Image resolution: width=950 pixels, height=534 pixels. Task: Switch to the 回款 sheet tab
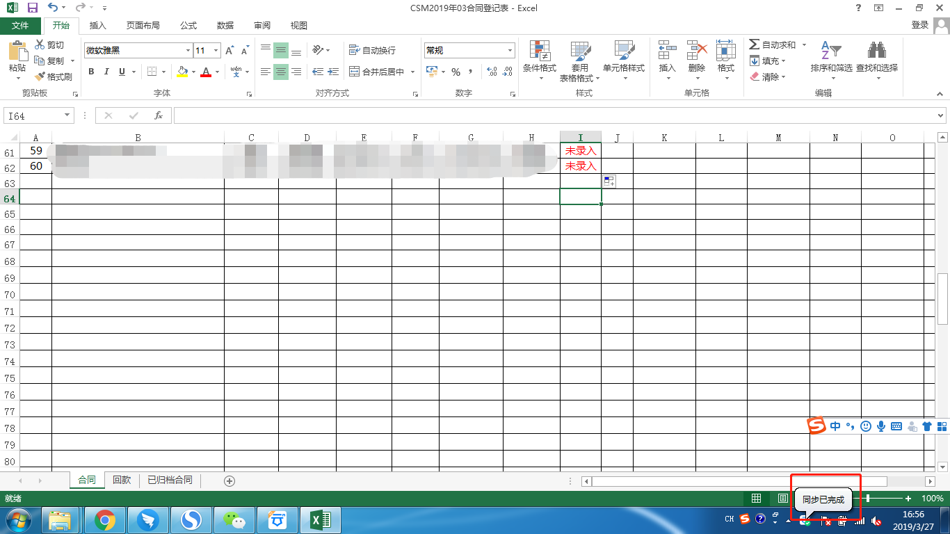[x=122, y=480]
